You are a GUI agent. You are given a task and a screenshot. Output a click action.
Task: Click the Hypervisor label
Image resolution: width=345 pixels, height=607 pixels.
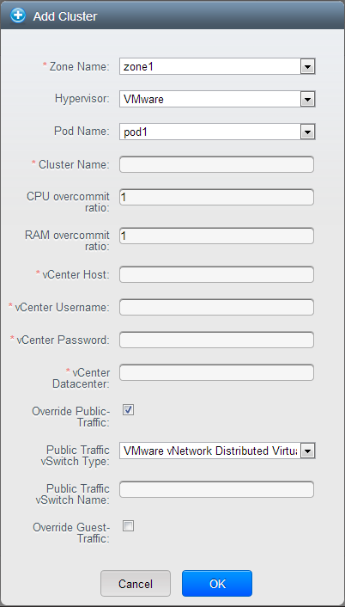[82, 99]
